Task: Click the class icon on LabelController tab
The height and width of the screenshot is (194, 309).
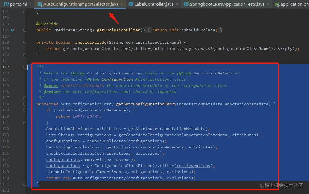Action: (131, 4)
